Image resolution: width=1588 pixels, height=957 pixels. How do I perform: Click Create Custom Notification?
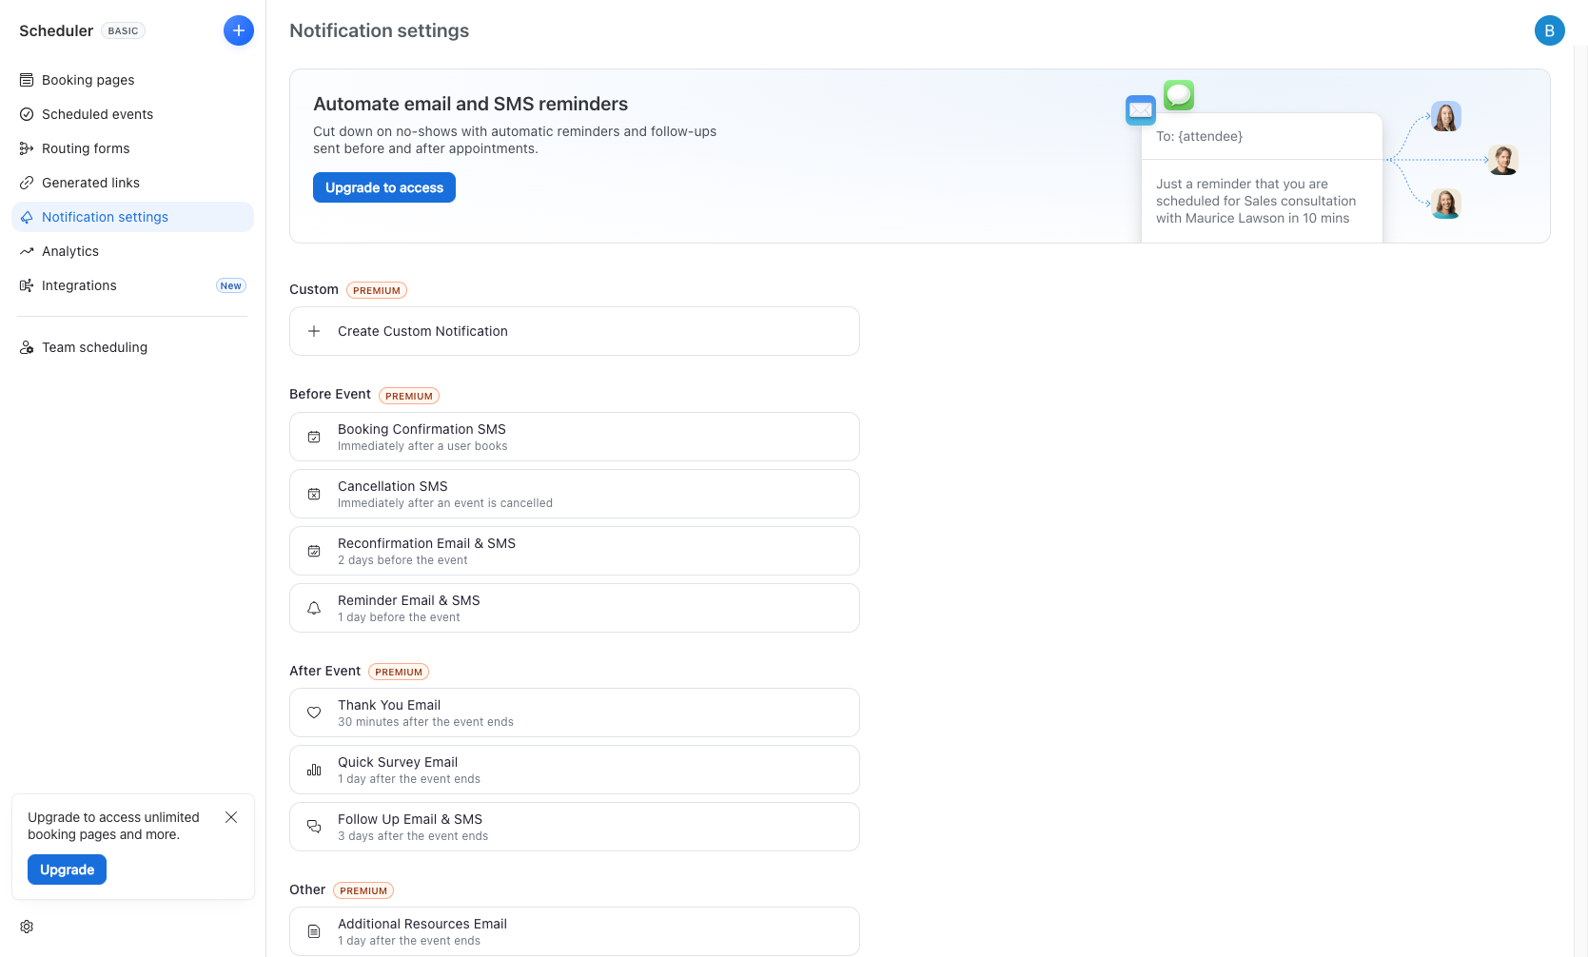pos(575,331)
